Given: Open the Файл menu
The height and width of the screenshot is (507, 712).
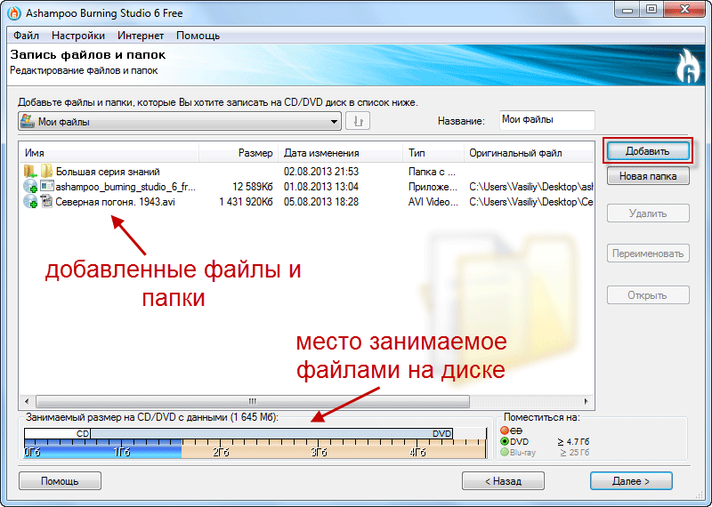Looking at the screenshot, I should (x=26, y=36).
